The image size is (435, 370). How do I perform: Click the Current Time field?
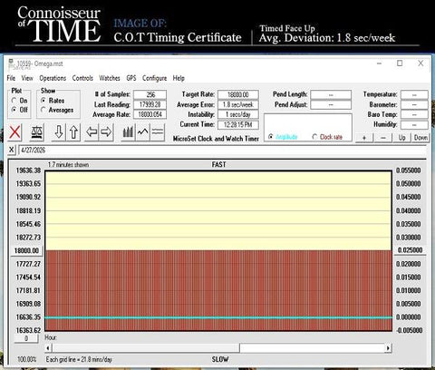[238, 124]
